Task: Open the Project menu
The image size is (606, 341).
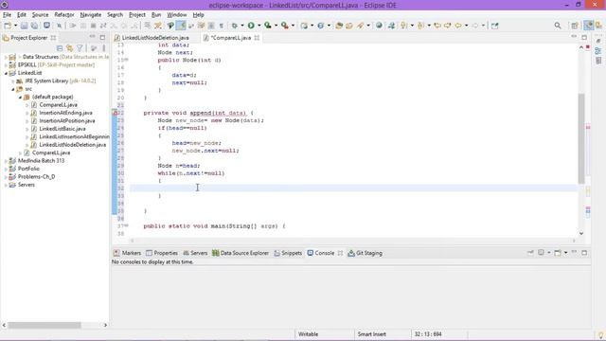Action: [136, 15]
